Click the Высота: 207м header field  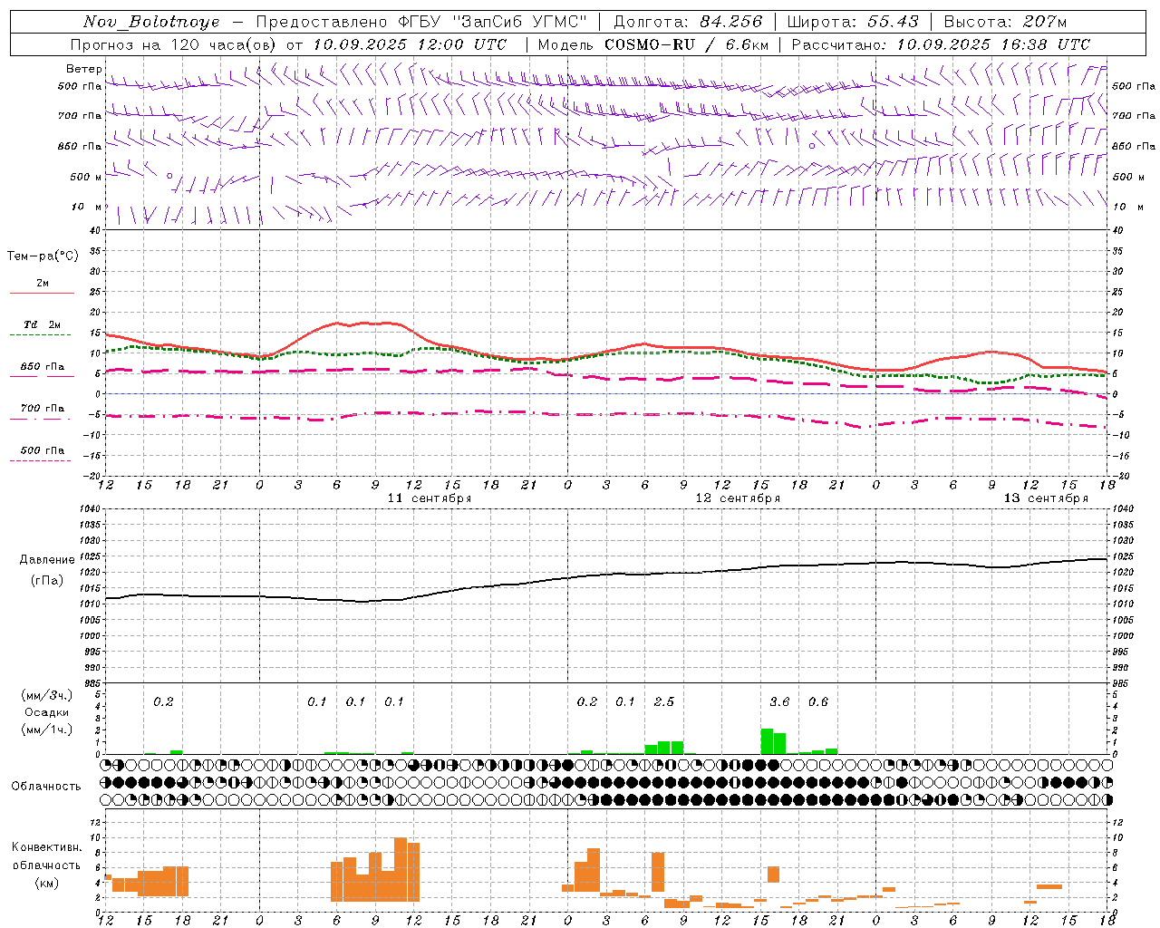pos(1005,22)
